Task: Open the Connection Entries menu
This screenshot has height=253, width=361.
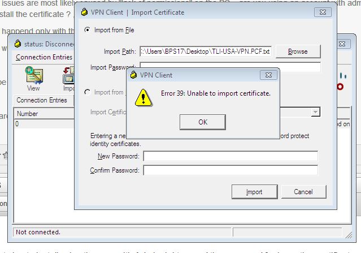Action: pos(44,57)
